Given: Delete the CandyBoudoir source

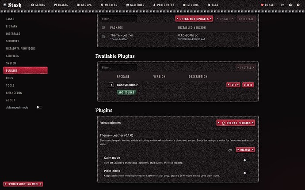Looking at the screenshot, I should [x=248, y=85].
